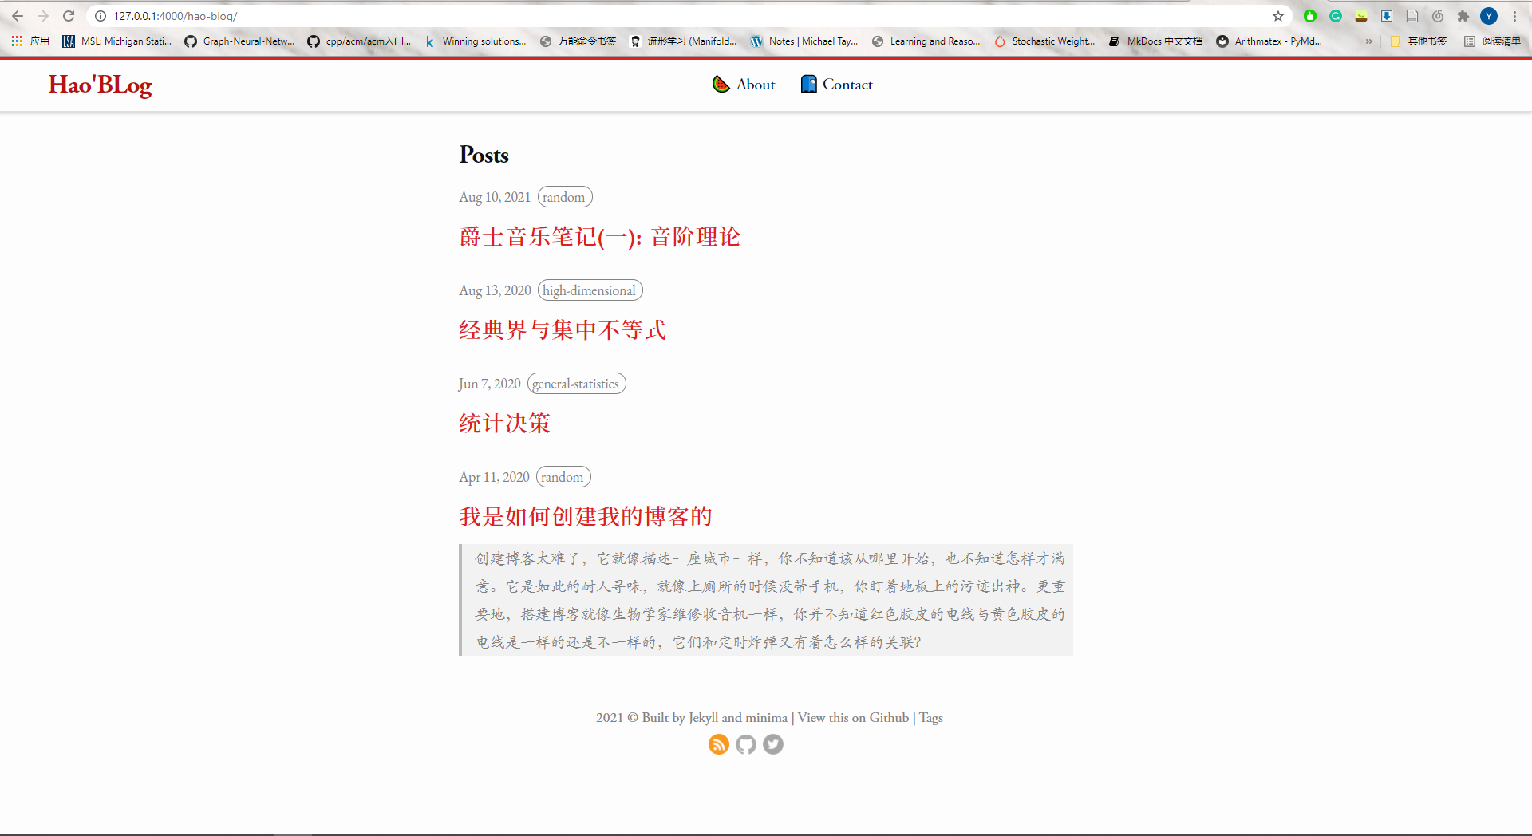Click the download manager extension icon

tap(1386, 16)
